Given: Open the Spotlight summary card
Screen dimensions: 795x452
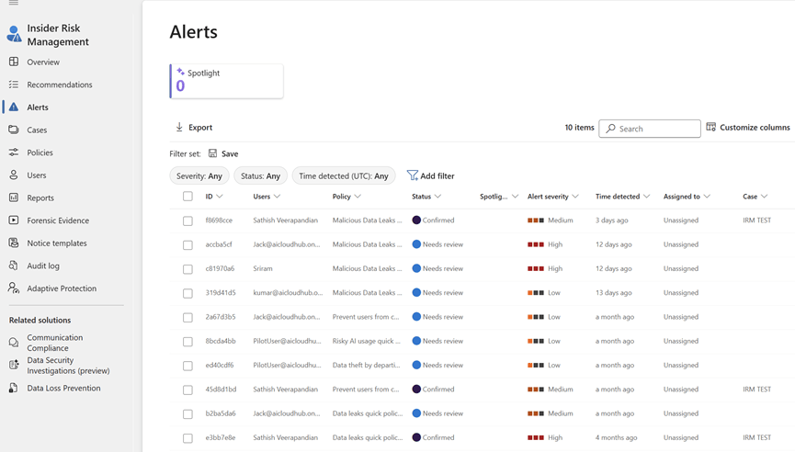Looking at the screenshot, I should tap(227, 81).
